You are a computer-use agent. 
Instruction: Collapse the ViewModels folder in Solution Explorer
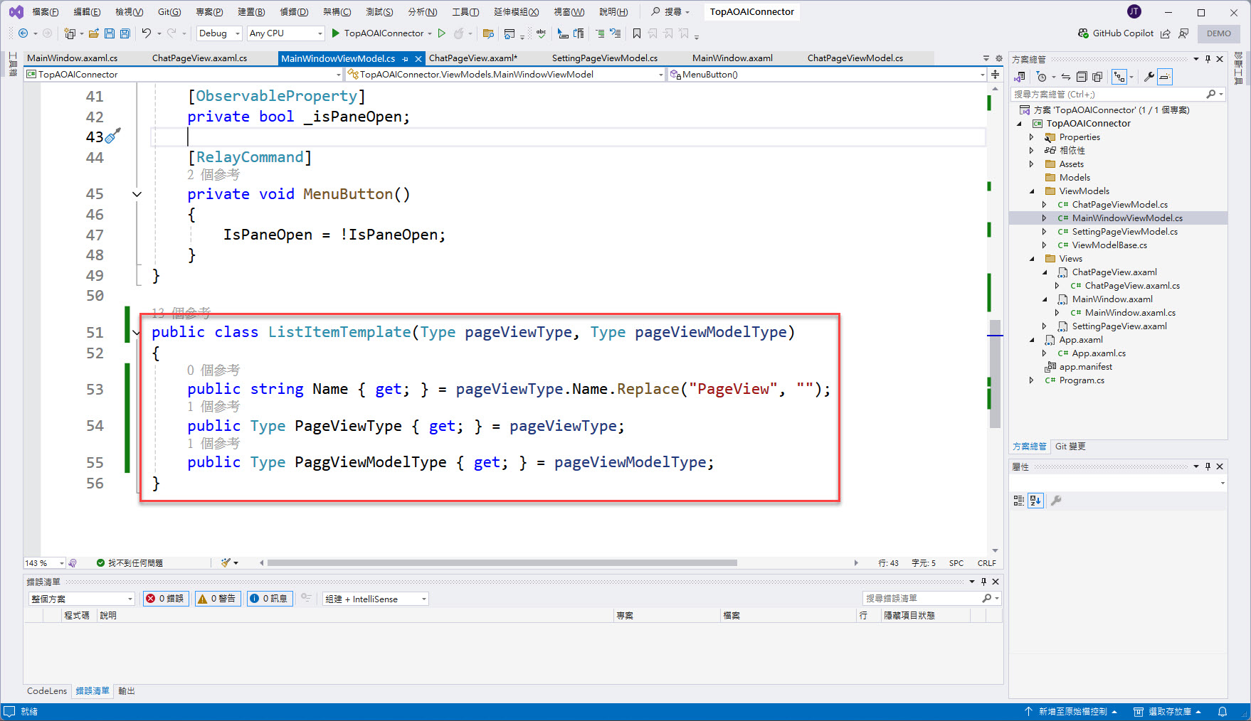[1032, 191]
